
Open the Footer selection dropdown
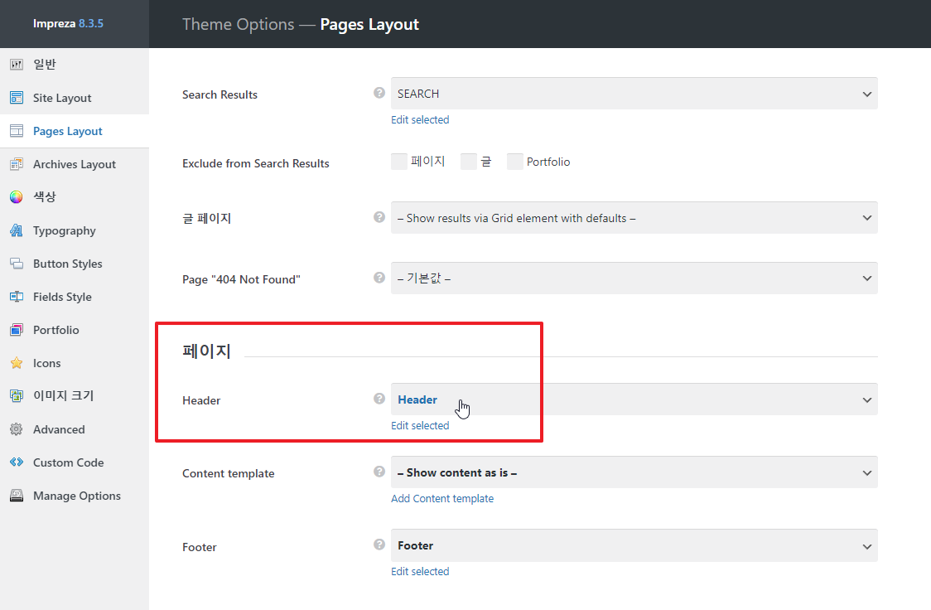634,545
